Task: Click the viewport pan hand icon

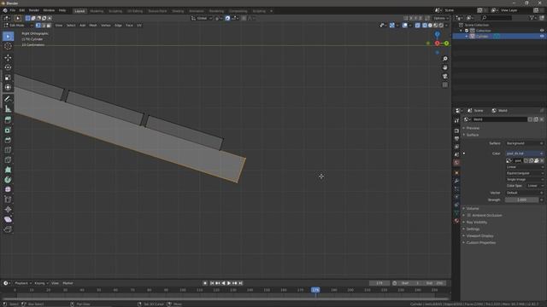Action: click(445, 67)
